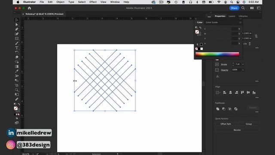Open Color panel options menu
The height and width of the screenshot is (155, 275).
coord(240,22)
